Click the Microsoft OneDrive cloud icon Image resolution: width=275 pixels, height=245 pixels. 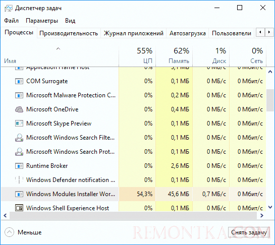pos(19,109)
